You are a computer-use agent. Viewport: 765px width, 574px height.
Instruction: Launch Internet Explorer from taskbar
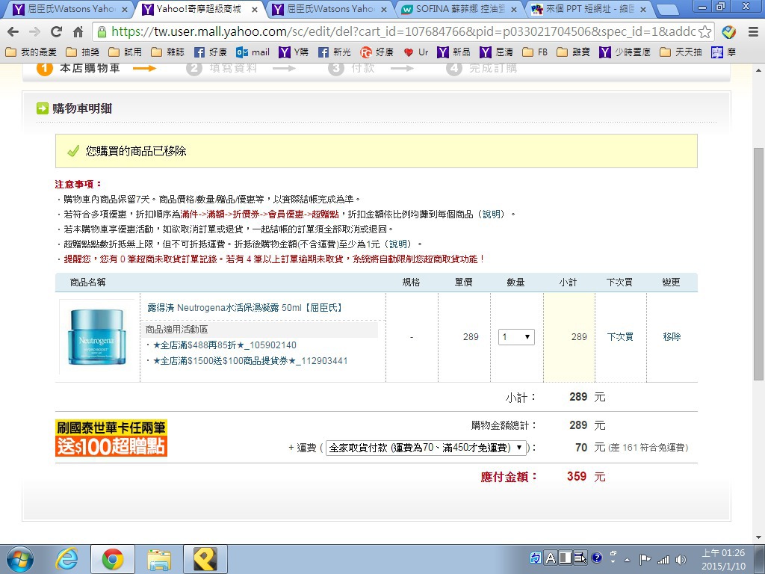66,559
